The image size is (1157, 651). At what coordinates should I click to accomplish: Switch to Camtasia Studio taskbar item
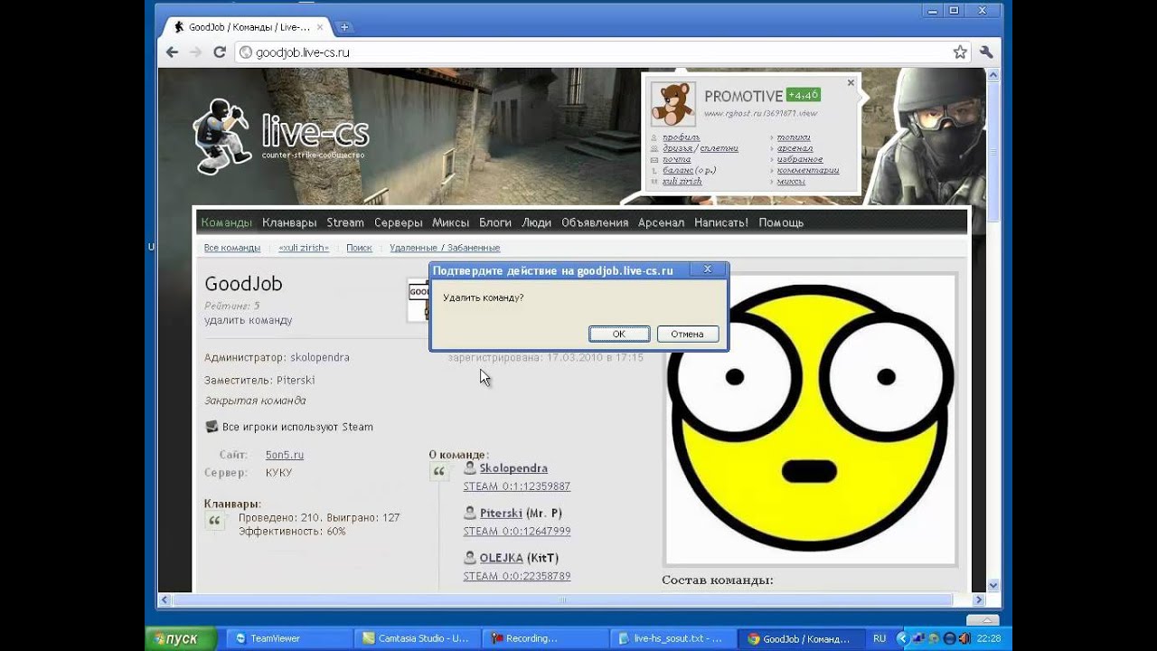(416, 638)
